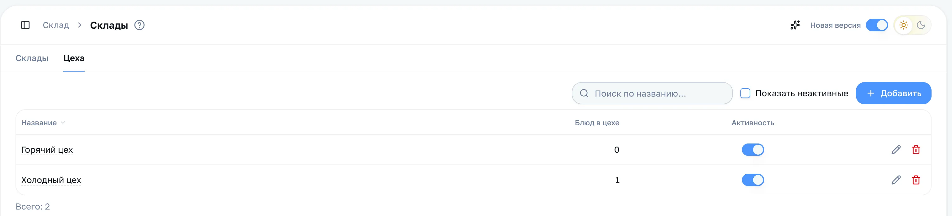952x216 pixels.
Task: Delete Холодный цех with trash icon
Action: pos(916,180)
